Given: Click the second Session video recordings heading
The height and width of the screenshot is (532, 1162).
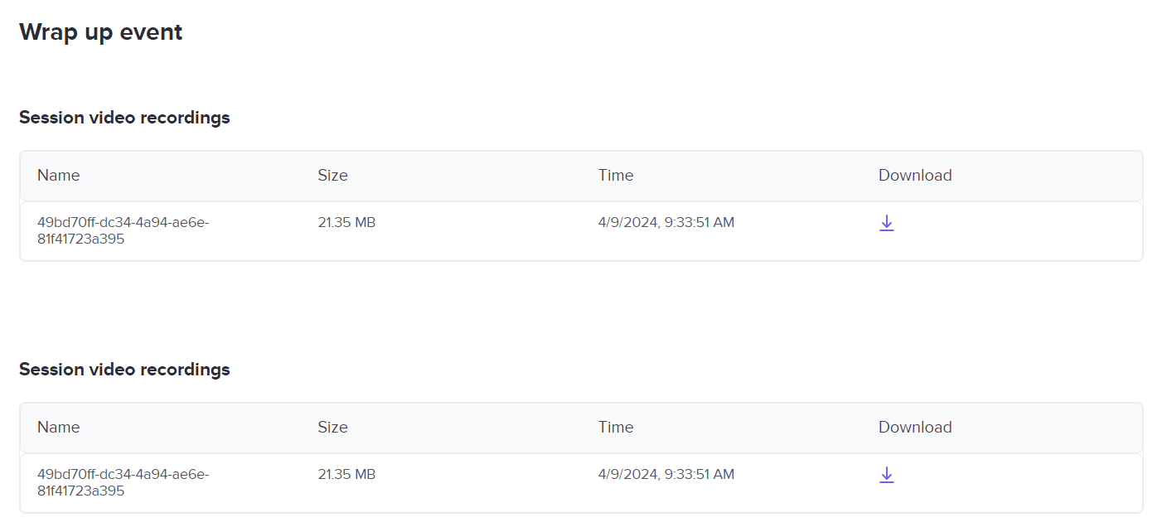Looking at the screenshot, I should point(124,370).
